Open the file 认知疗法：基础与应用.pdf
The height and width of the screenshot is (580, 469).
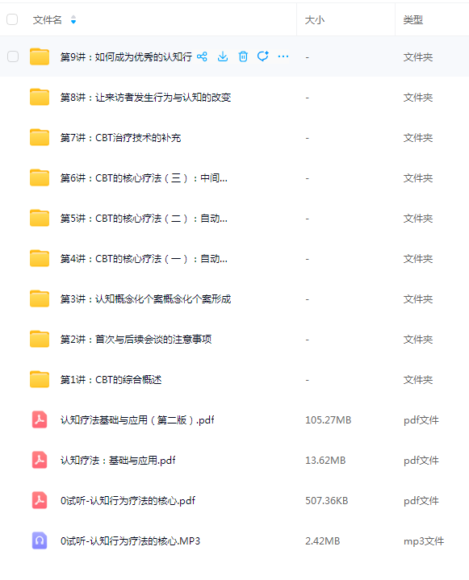(118, 460)
